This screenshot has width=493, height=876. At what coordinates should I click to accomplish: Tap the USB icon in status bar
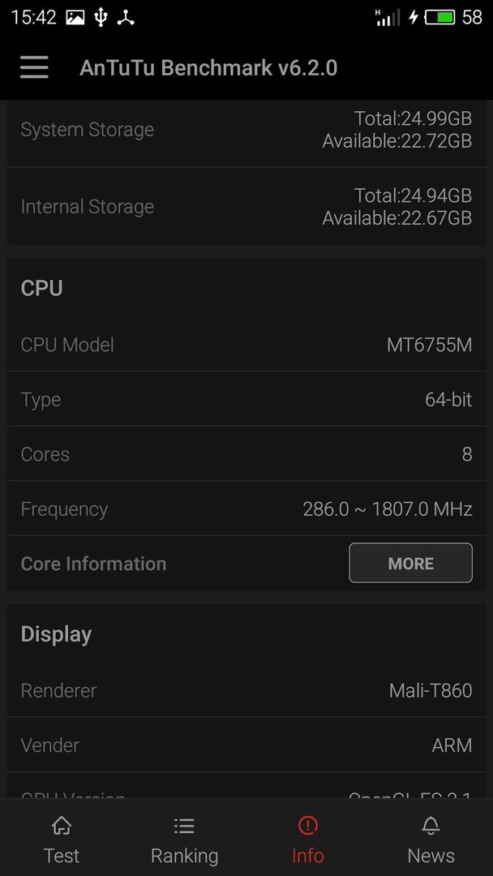pyautogui.click(x=101, y=17)
